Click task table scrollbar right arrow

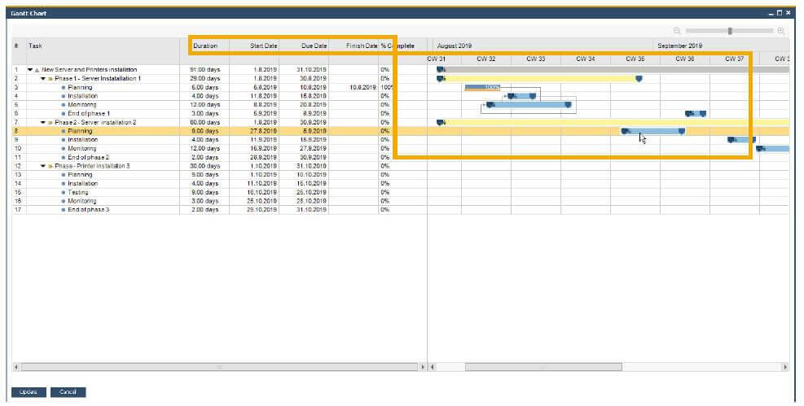[423, 367]
